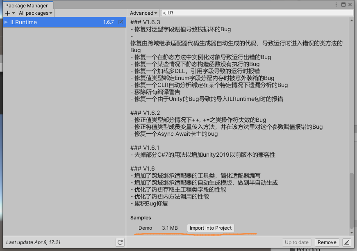The image size is (357, 251).
Task: Open the Advanced dropdown
Action: (143, 13)
